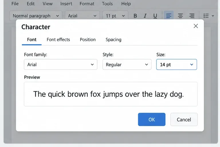Viewport: 220px width, 147px height.
Task: Toggle Bold formatting in toolbar
Action: point(135,16)
